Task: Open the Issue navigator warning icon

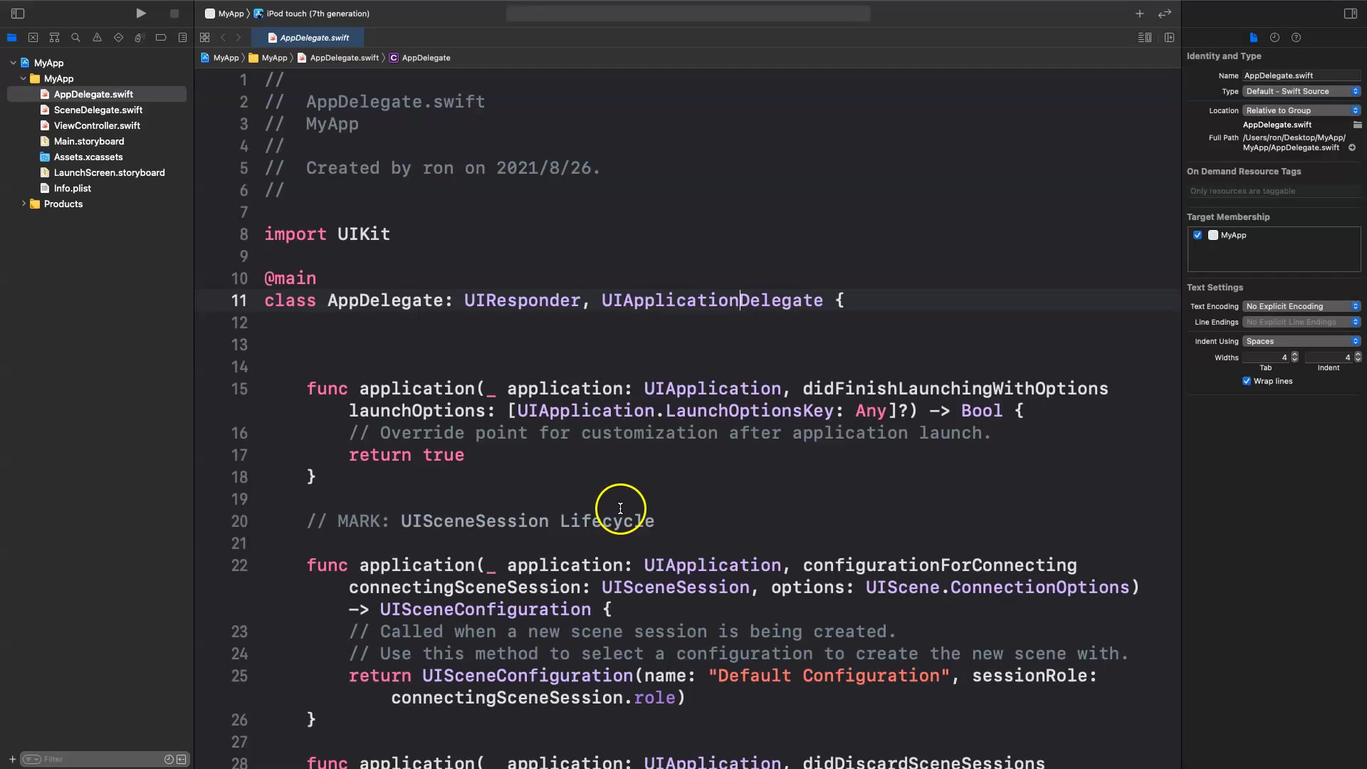Action: tap(97, 38)
